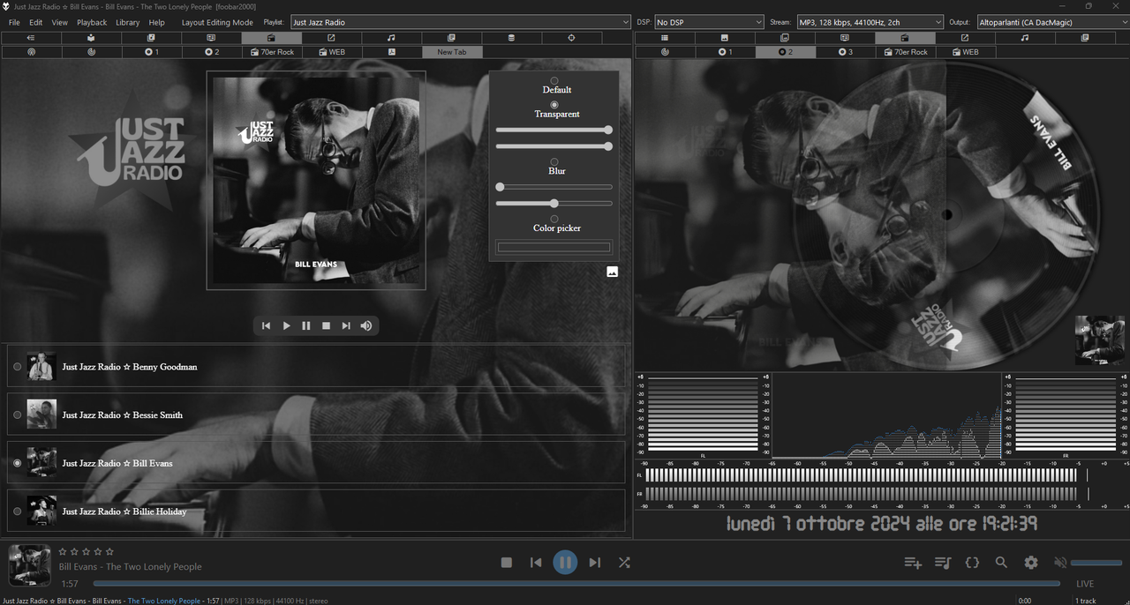Click the volume icon under album cover
This screenshot has width=1130, height=605.
[366, 325]
